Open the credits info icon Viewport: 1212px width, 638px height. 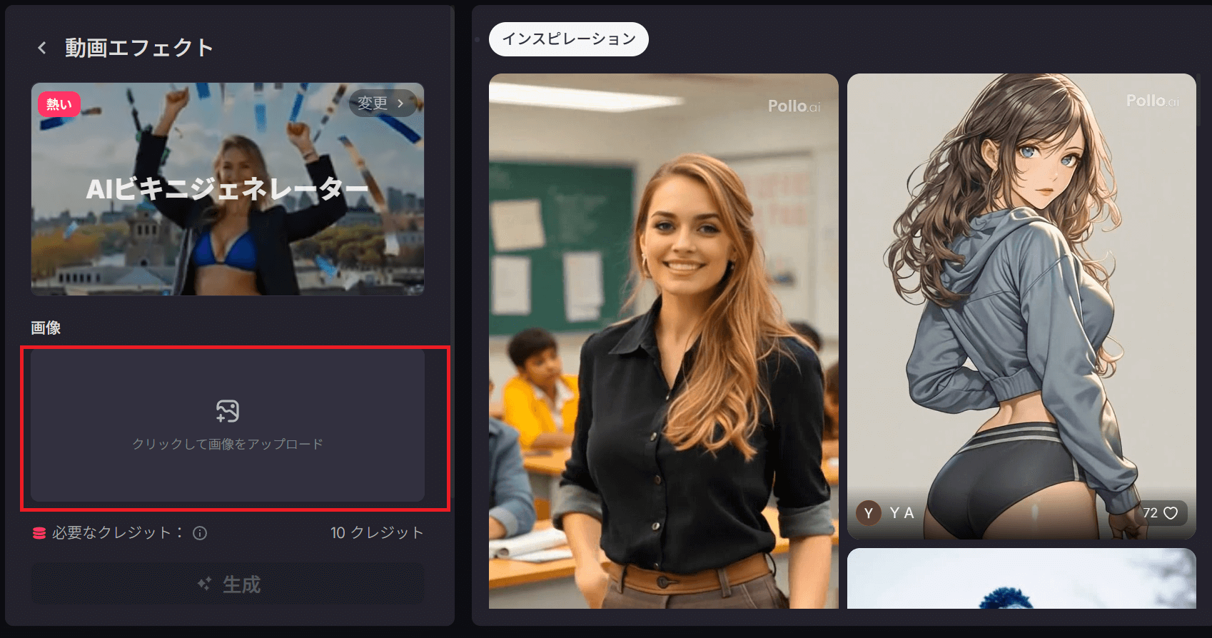pos(200,533)
